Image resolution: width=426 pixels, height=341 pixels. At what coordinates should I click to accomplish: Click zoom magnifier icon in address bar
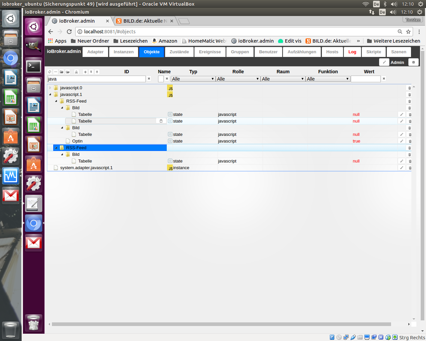pos(400,32)
